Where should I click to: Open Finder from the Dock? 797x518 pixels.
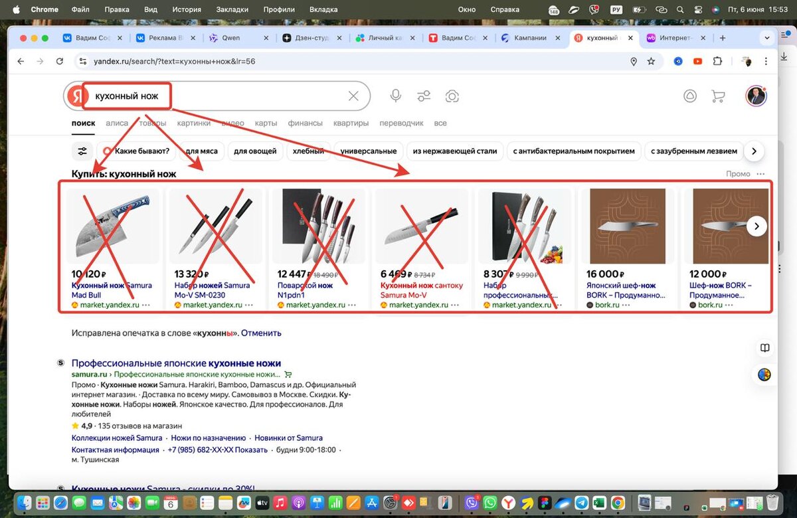(25, 503)
